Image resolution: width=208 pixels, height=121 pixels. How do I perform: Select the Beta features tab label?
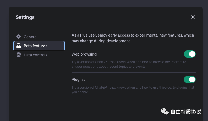[35, 46]
